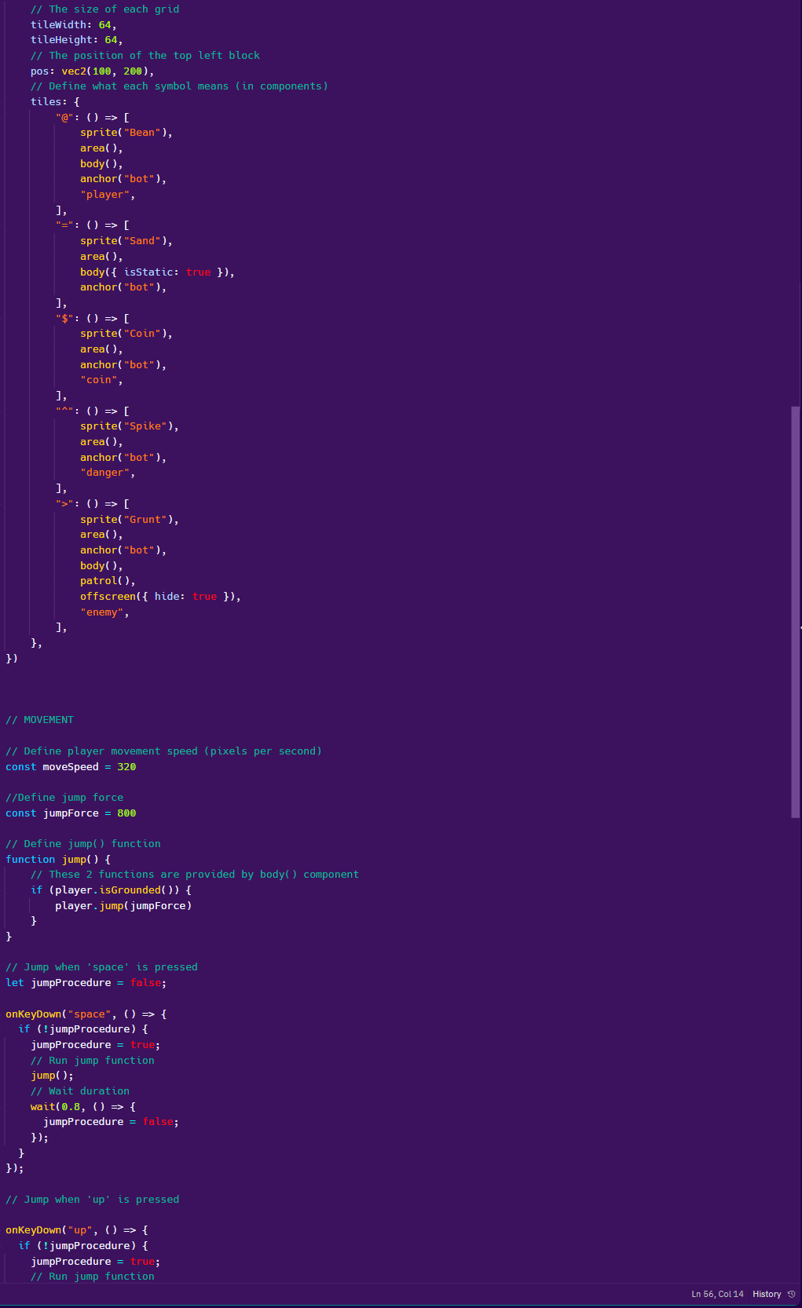802x1308 pixels.
Task: Click the History clock icon
Action: coord(791,1294)
